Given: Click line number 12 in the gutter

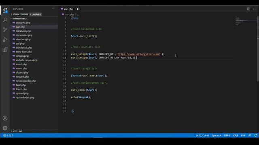Looking at the screenshot, I should [x=65, y=58].
